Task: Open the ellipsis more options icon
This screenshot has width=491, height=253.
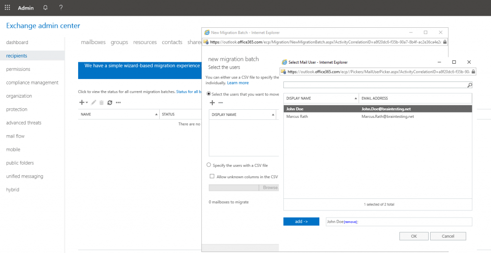Action: pos(118,103)
